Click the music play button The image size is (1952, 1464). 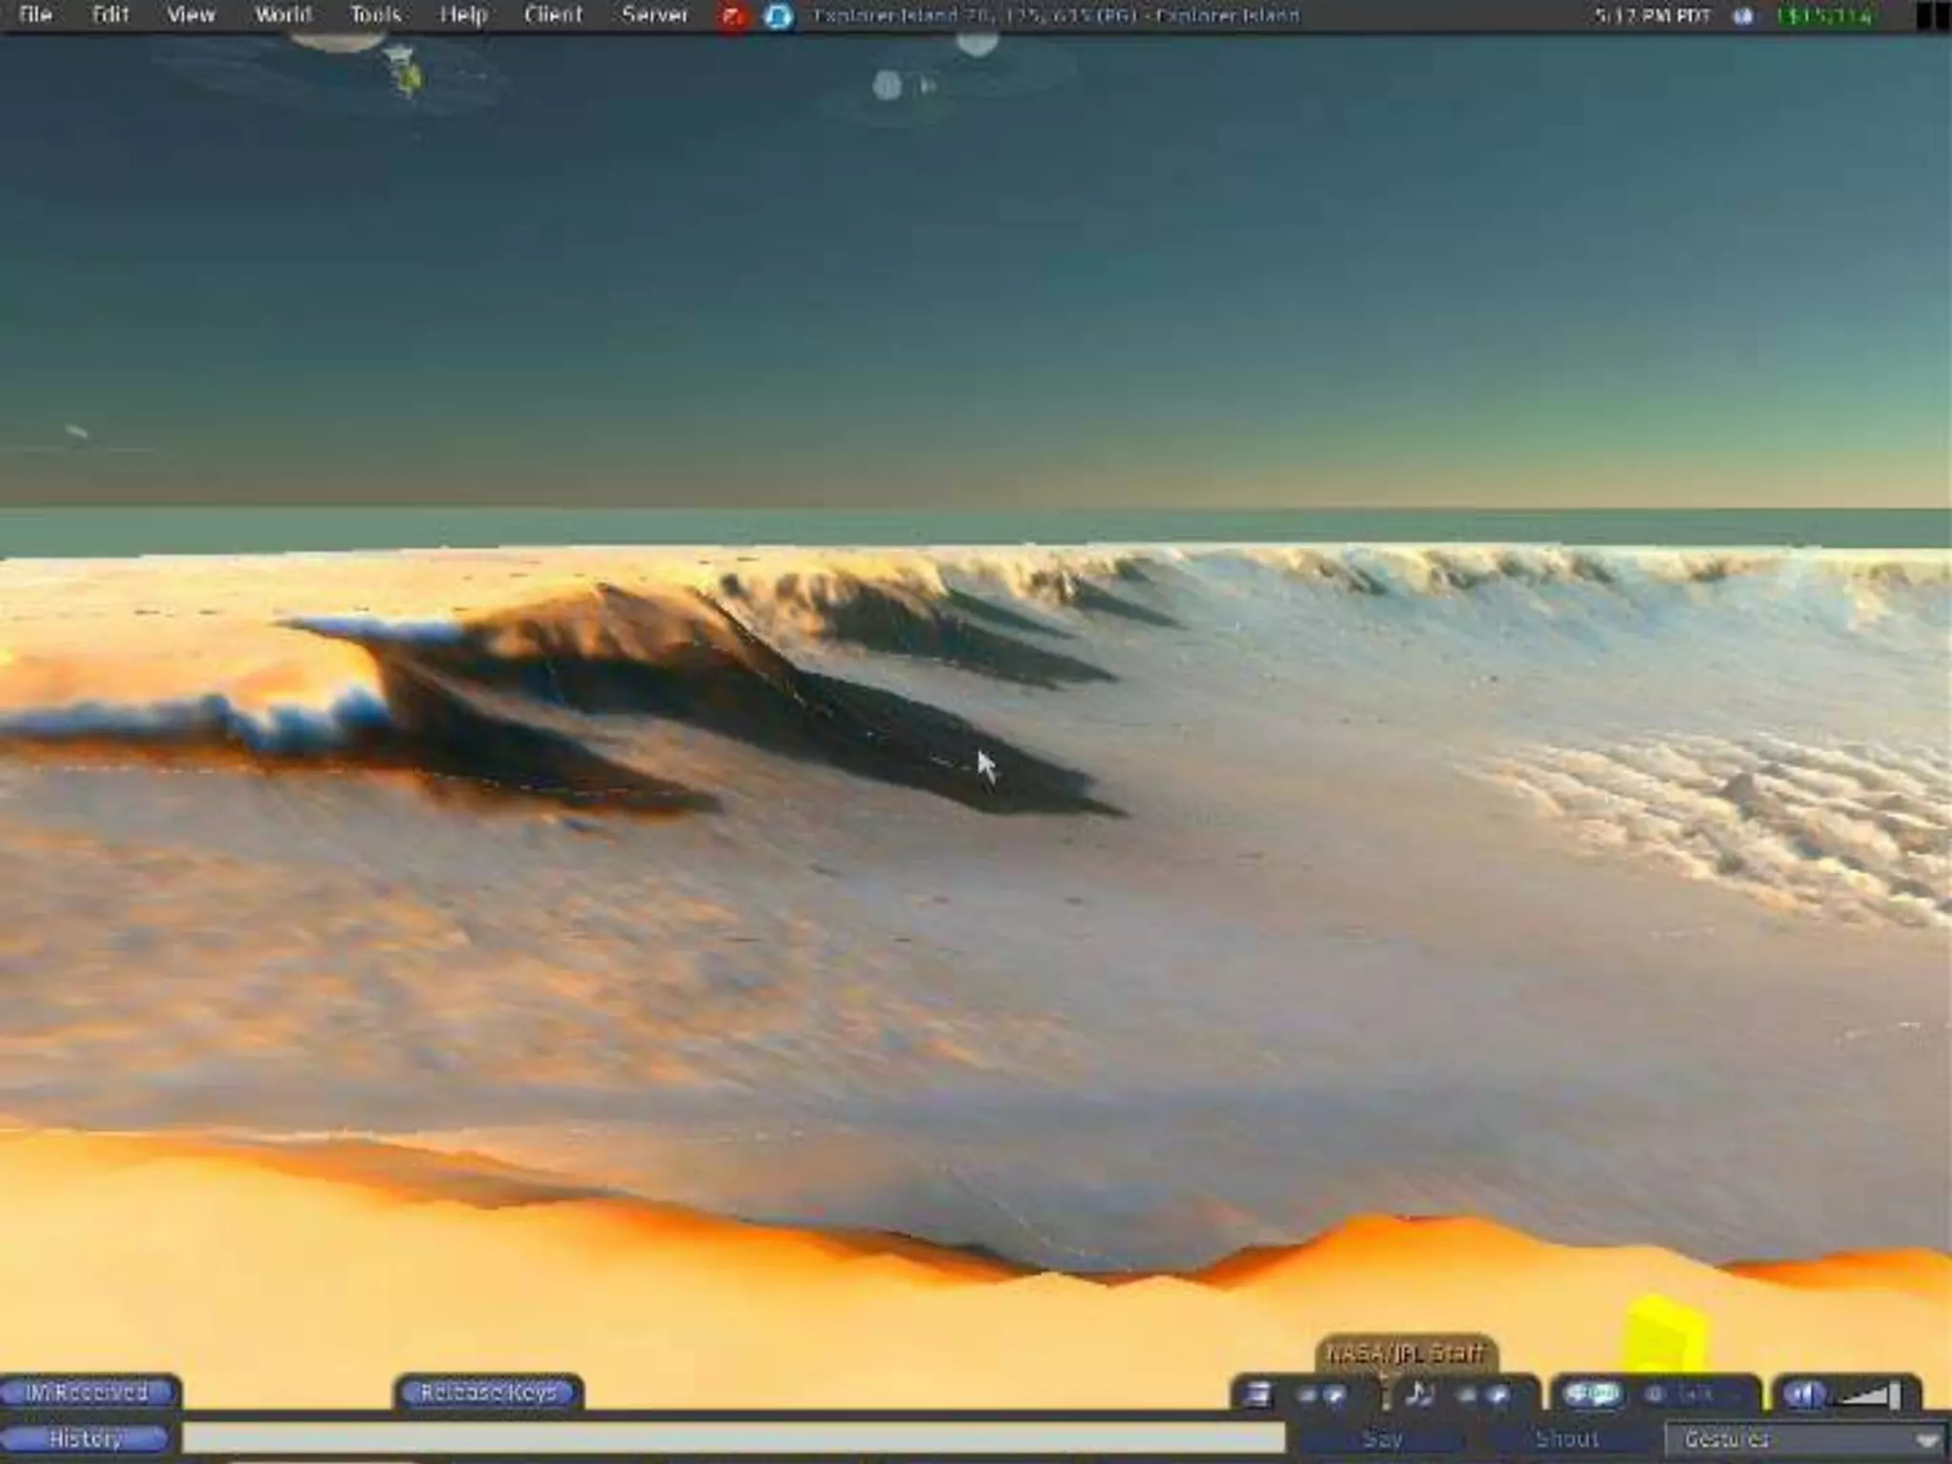pyautogui.click(x=1498, y=1395)
